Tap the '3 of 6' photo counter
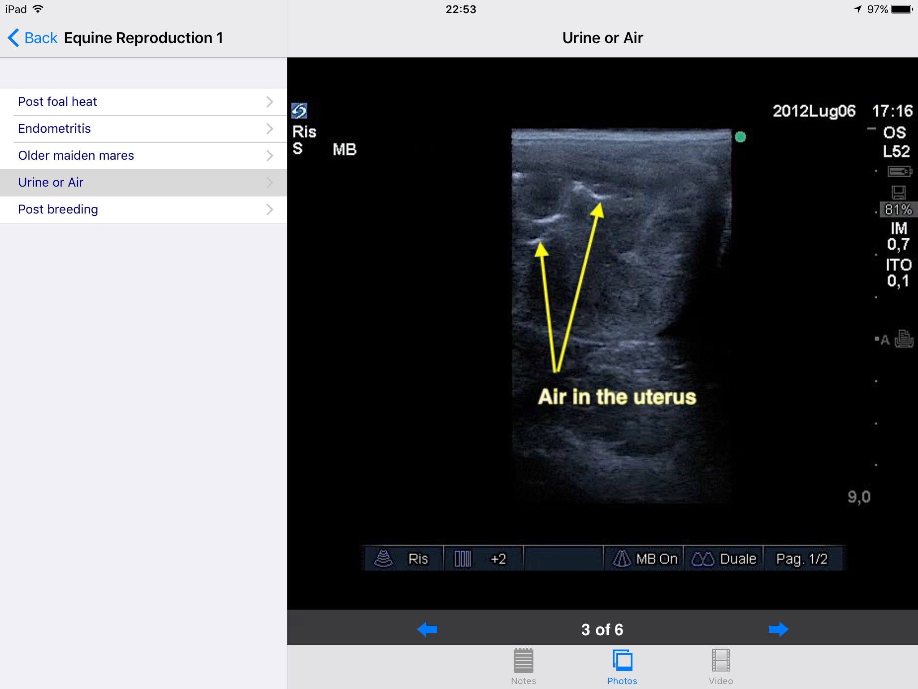Screen dimensions: 918x689 (x=602, y=630)
